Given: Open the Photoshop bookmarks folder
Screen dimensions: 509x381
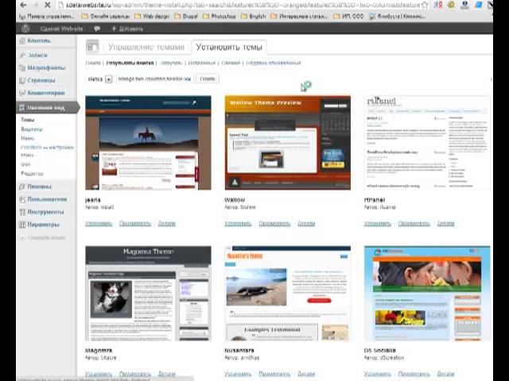Looking at the screenshot, I should click(x=220, y=16).
